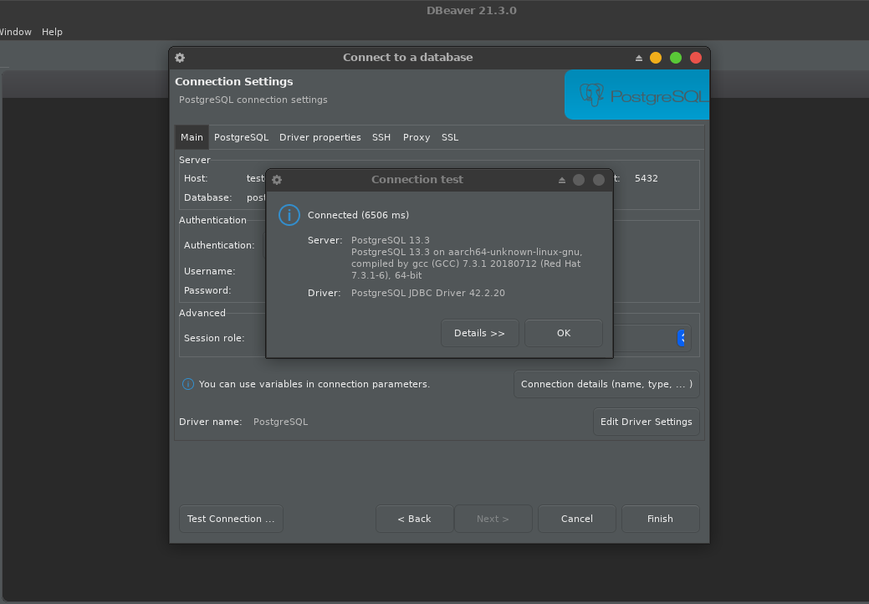Click the yellow minimize circle of Connect to a database
The width and height of the screenshot is (869, 604).
pyautogui.click(x=656, y=58)
